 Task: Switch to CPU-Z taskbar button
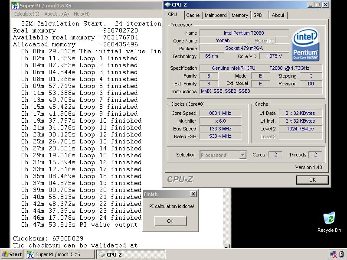[x=131, y=254]
